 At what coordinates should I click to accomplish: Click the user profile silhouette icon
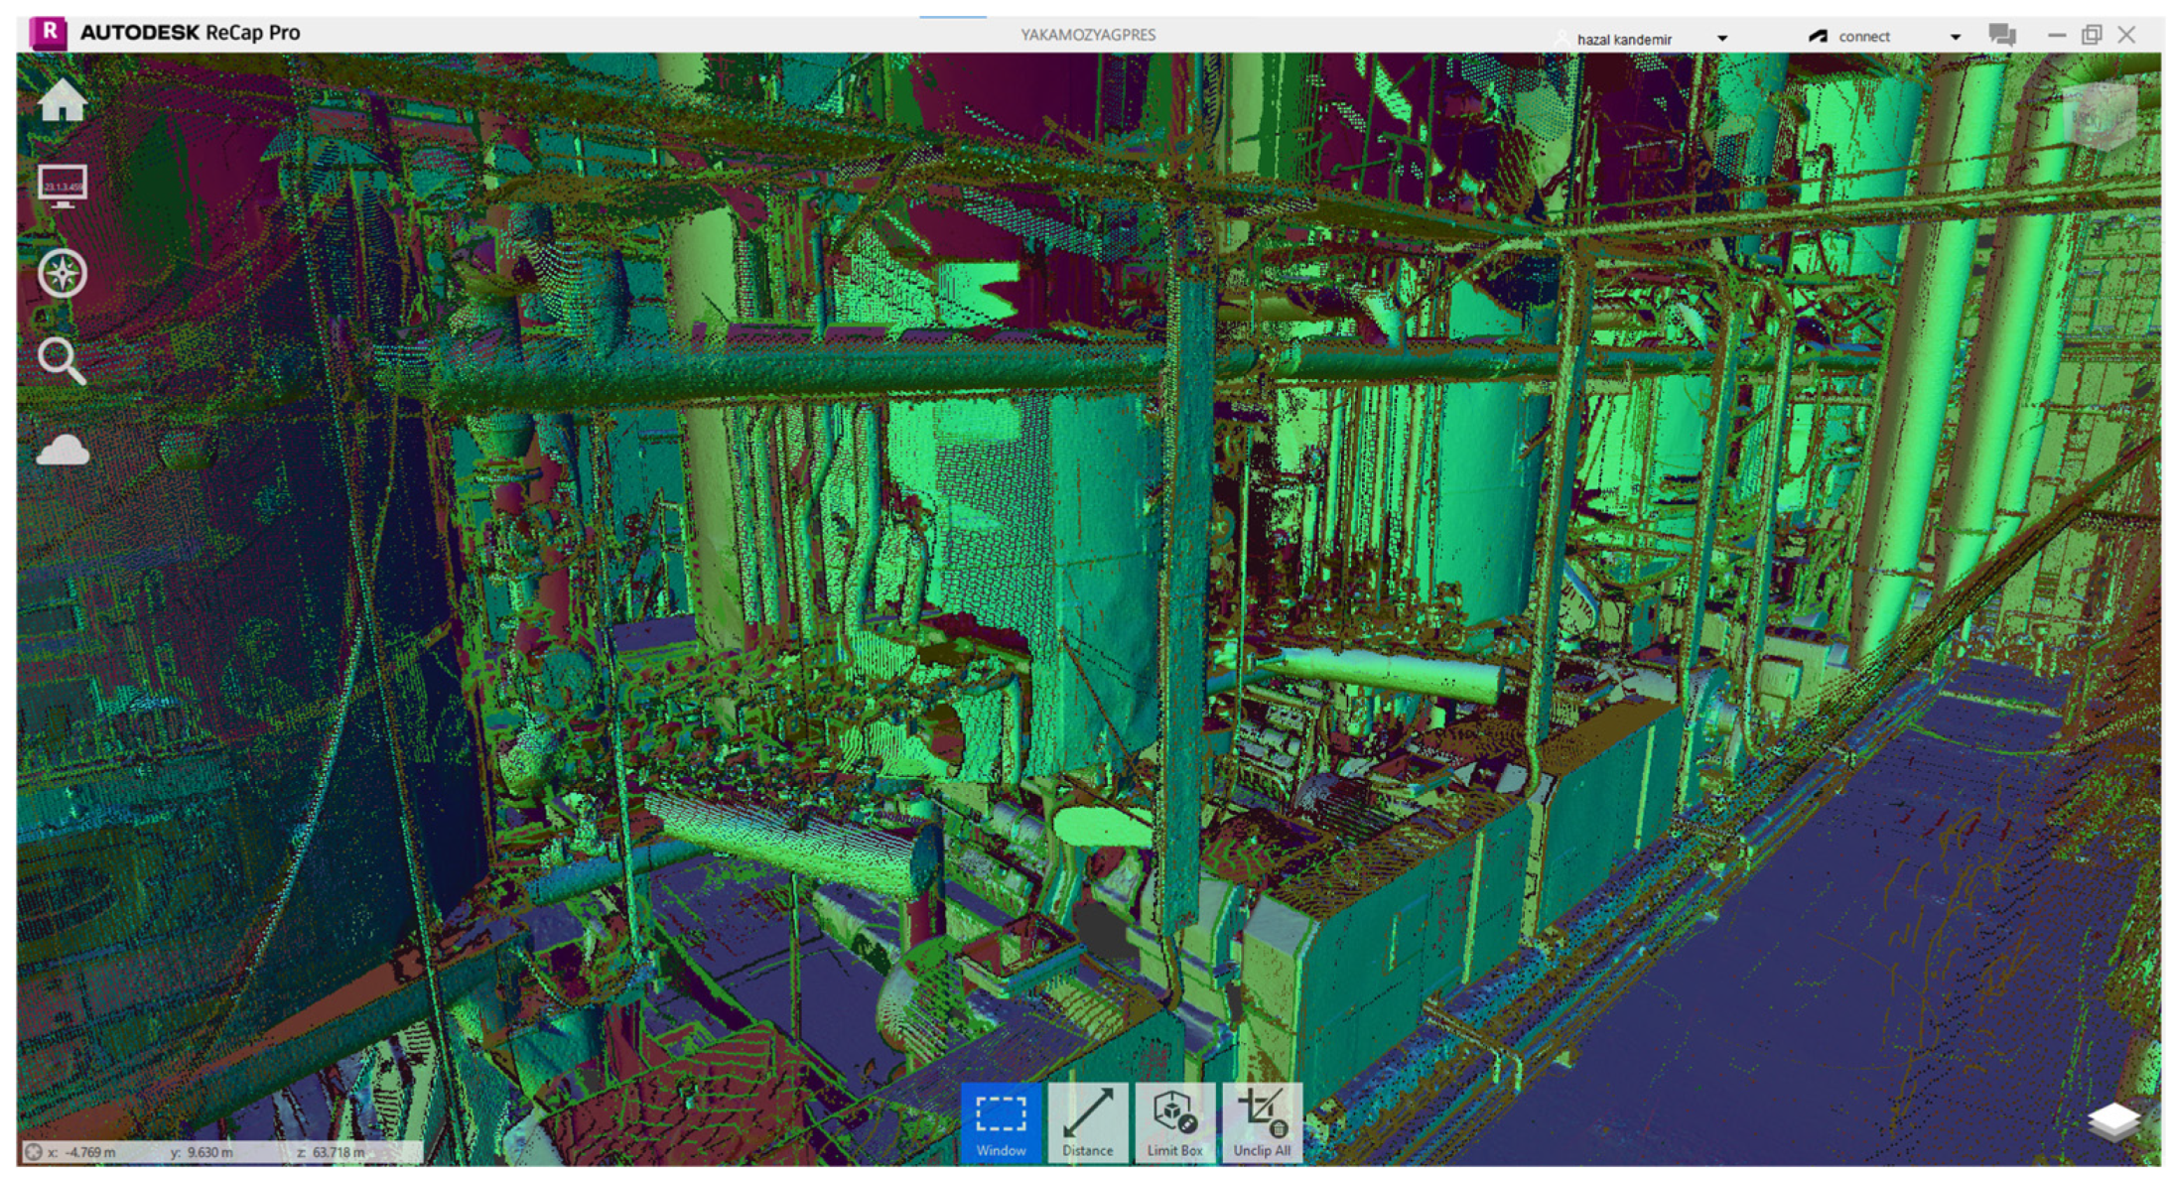click(x=1562, y=39)
